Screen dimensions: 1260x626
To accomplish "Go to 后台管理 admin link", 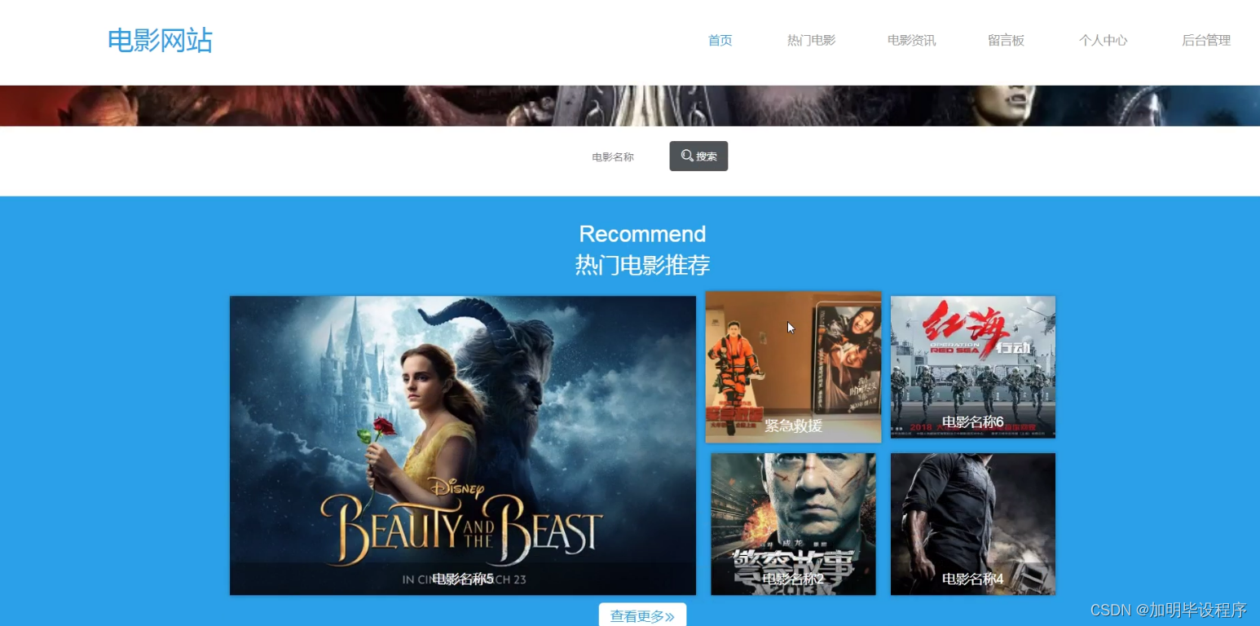I will point(1206,40).
